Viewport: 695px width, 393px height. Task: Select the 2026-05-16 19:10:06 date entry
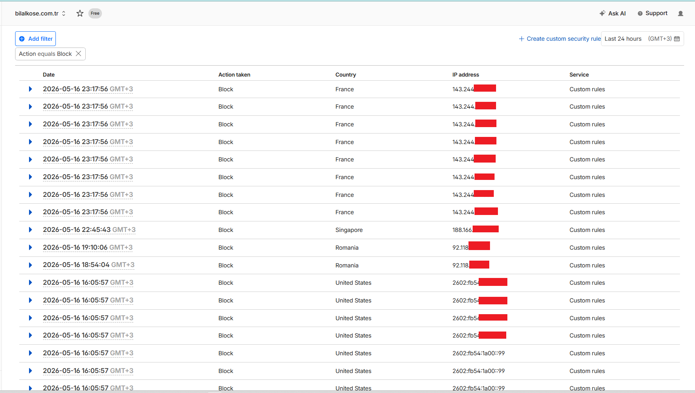(x=88, y=247)
